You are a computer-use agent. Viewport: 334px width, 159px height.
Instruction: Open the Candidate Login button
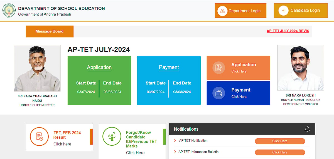(x=301, y=11)
